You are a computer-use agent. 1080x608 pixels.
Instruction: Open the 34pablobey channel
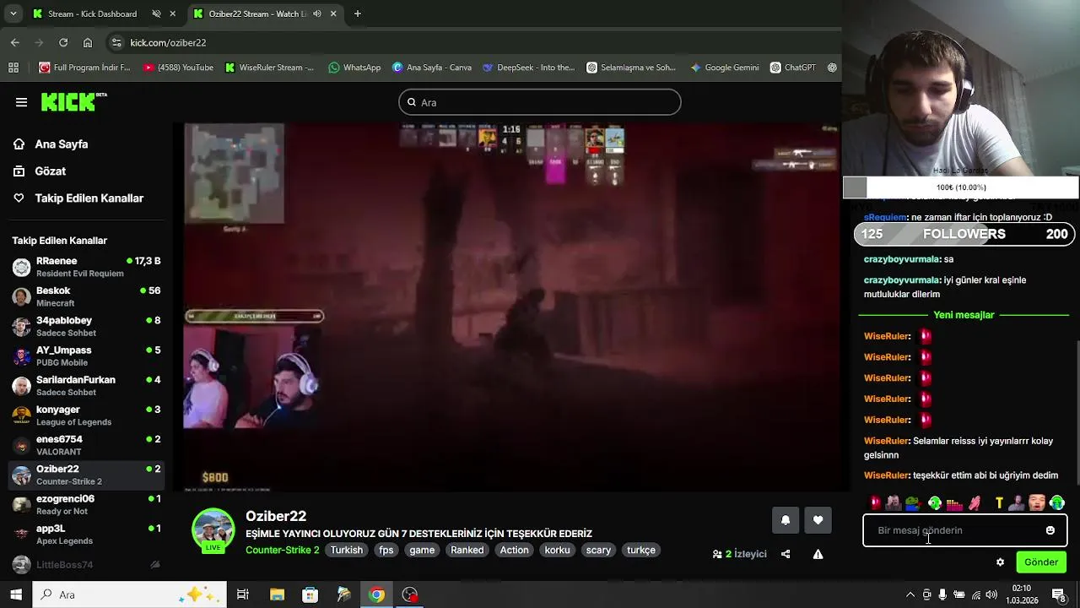[87, 326]
